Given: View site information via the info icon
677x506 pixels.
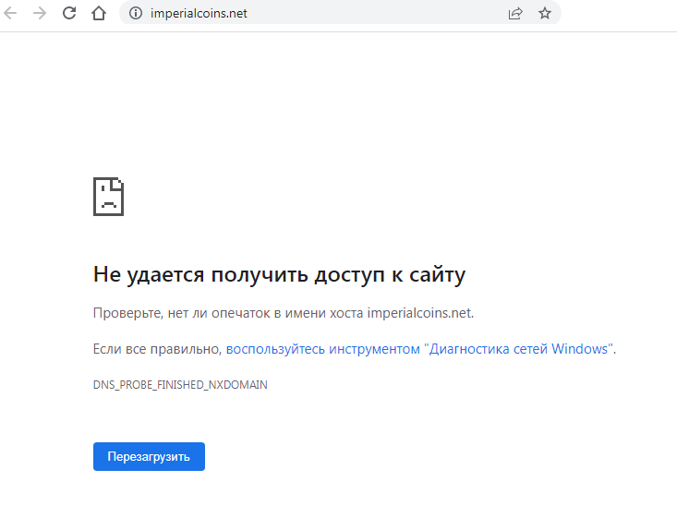Looking at the screenshot, I should point(136,13).
